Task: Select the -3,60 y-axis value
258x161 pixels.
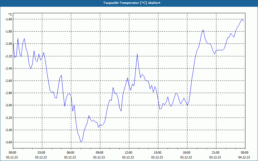Action: [x=9, y=142]
